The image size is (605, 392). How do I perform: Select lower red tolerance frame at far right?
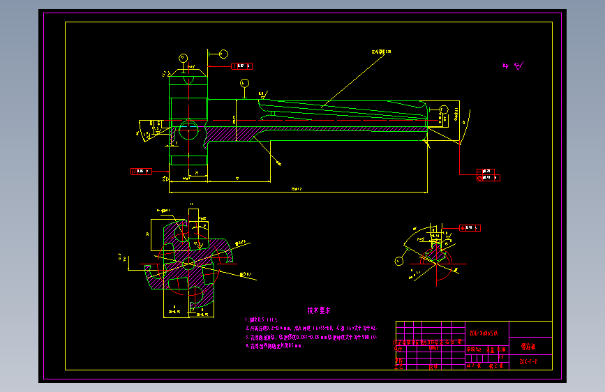(488, 178)
